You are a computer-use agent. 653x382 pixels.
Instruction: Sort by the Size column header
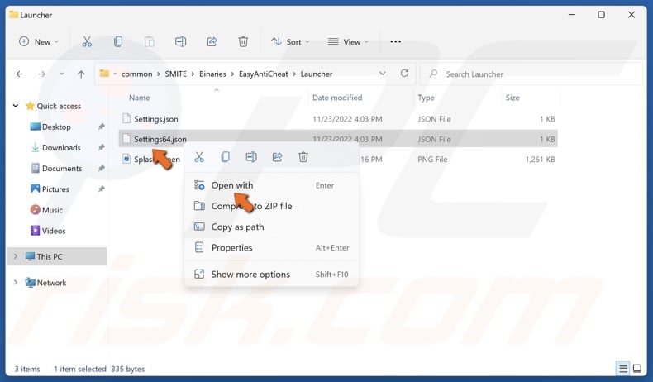[512, 98]
